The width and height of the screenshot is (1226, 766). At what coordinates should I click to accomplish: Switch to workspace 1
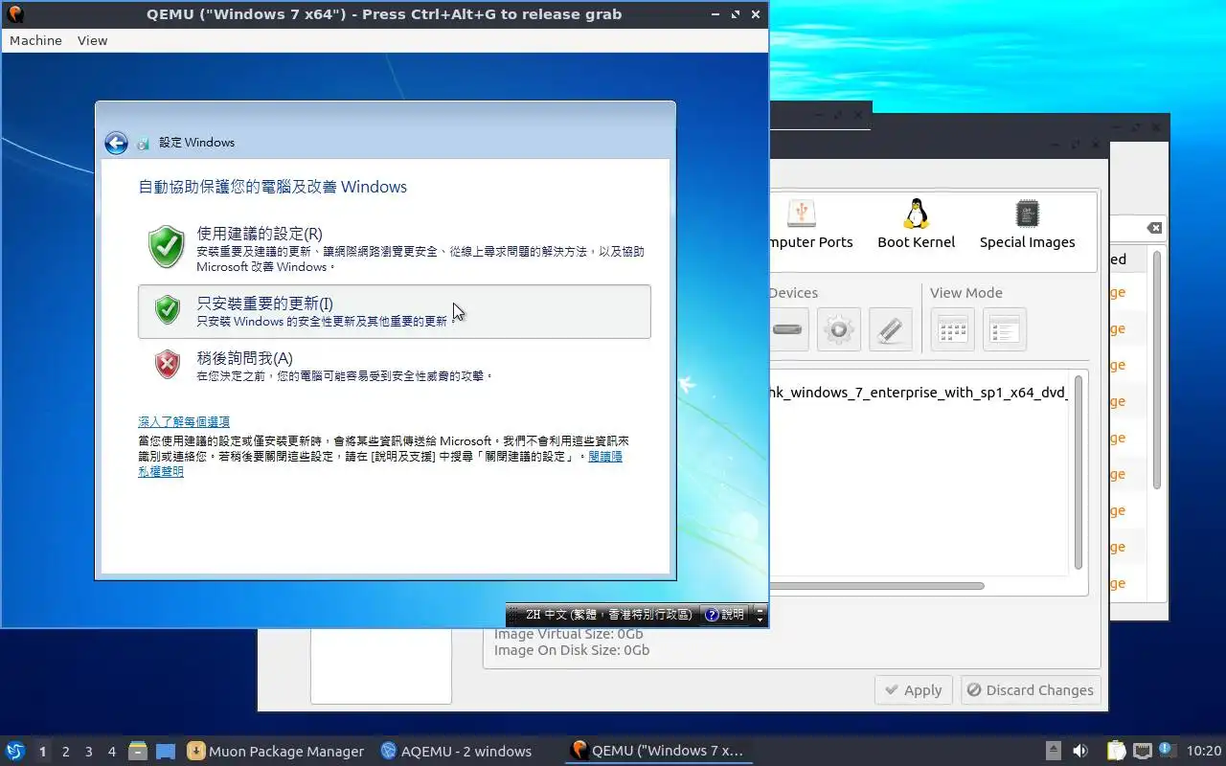coord(42,752)
